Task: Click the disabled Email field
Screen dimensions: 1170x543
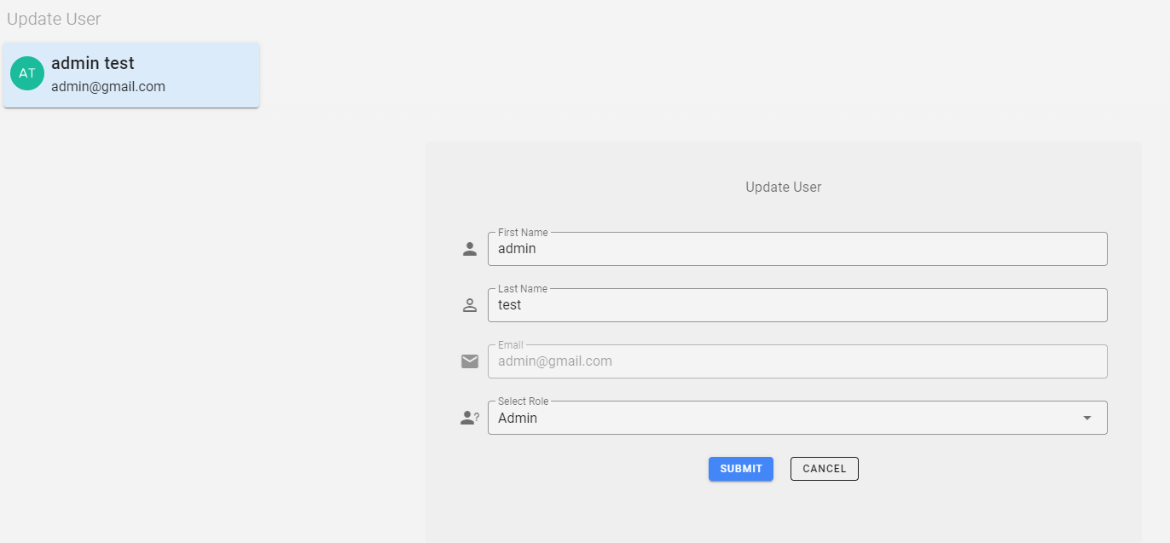Action: point(796,361)
